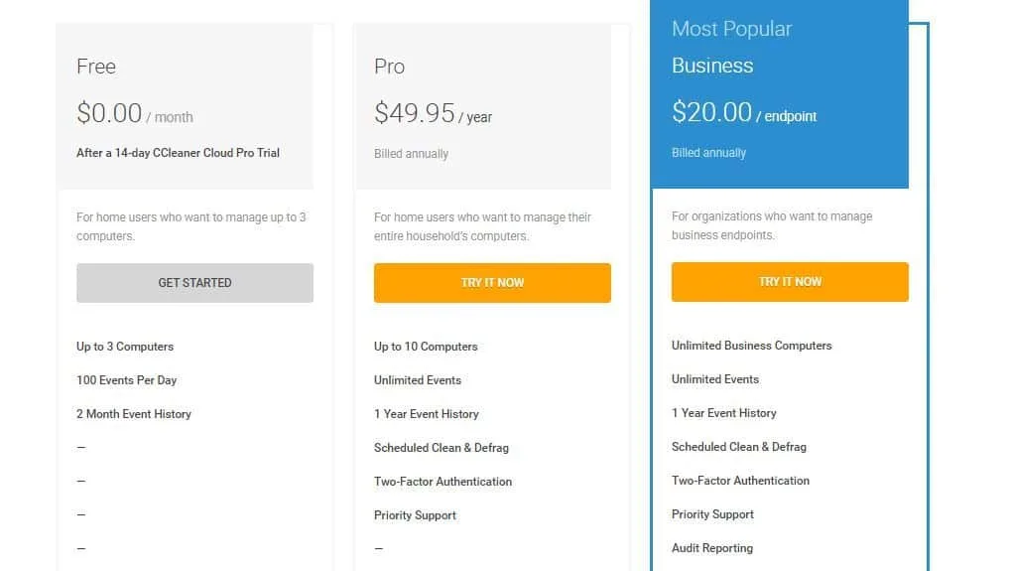Click the $49.95 / year price
Viewport: 1010px width, 571px height.
click(433, 113)
